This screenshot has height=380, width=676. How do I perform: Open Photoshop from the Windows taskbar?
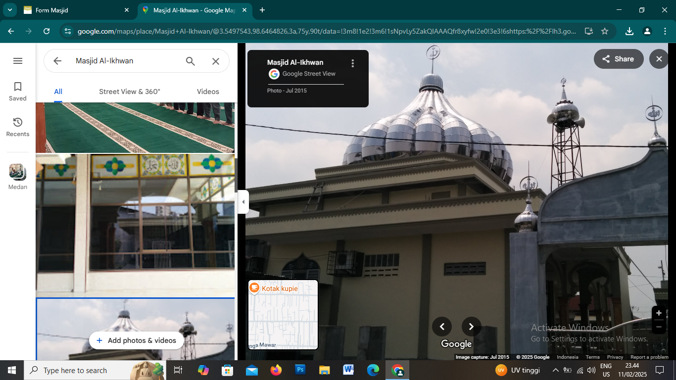[300, 370]
